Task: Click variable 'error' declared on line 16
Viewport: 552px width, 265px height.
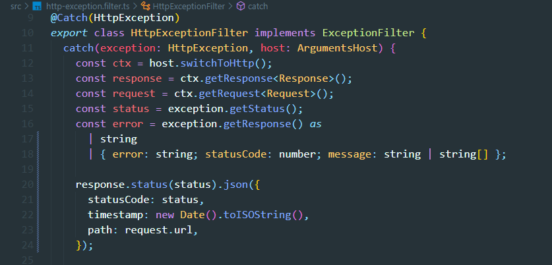Action: pos(128,124)
